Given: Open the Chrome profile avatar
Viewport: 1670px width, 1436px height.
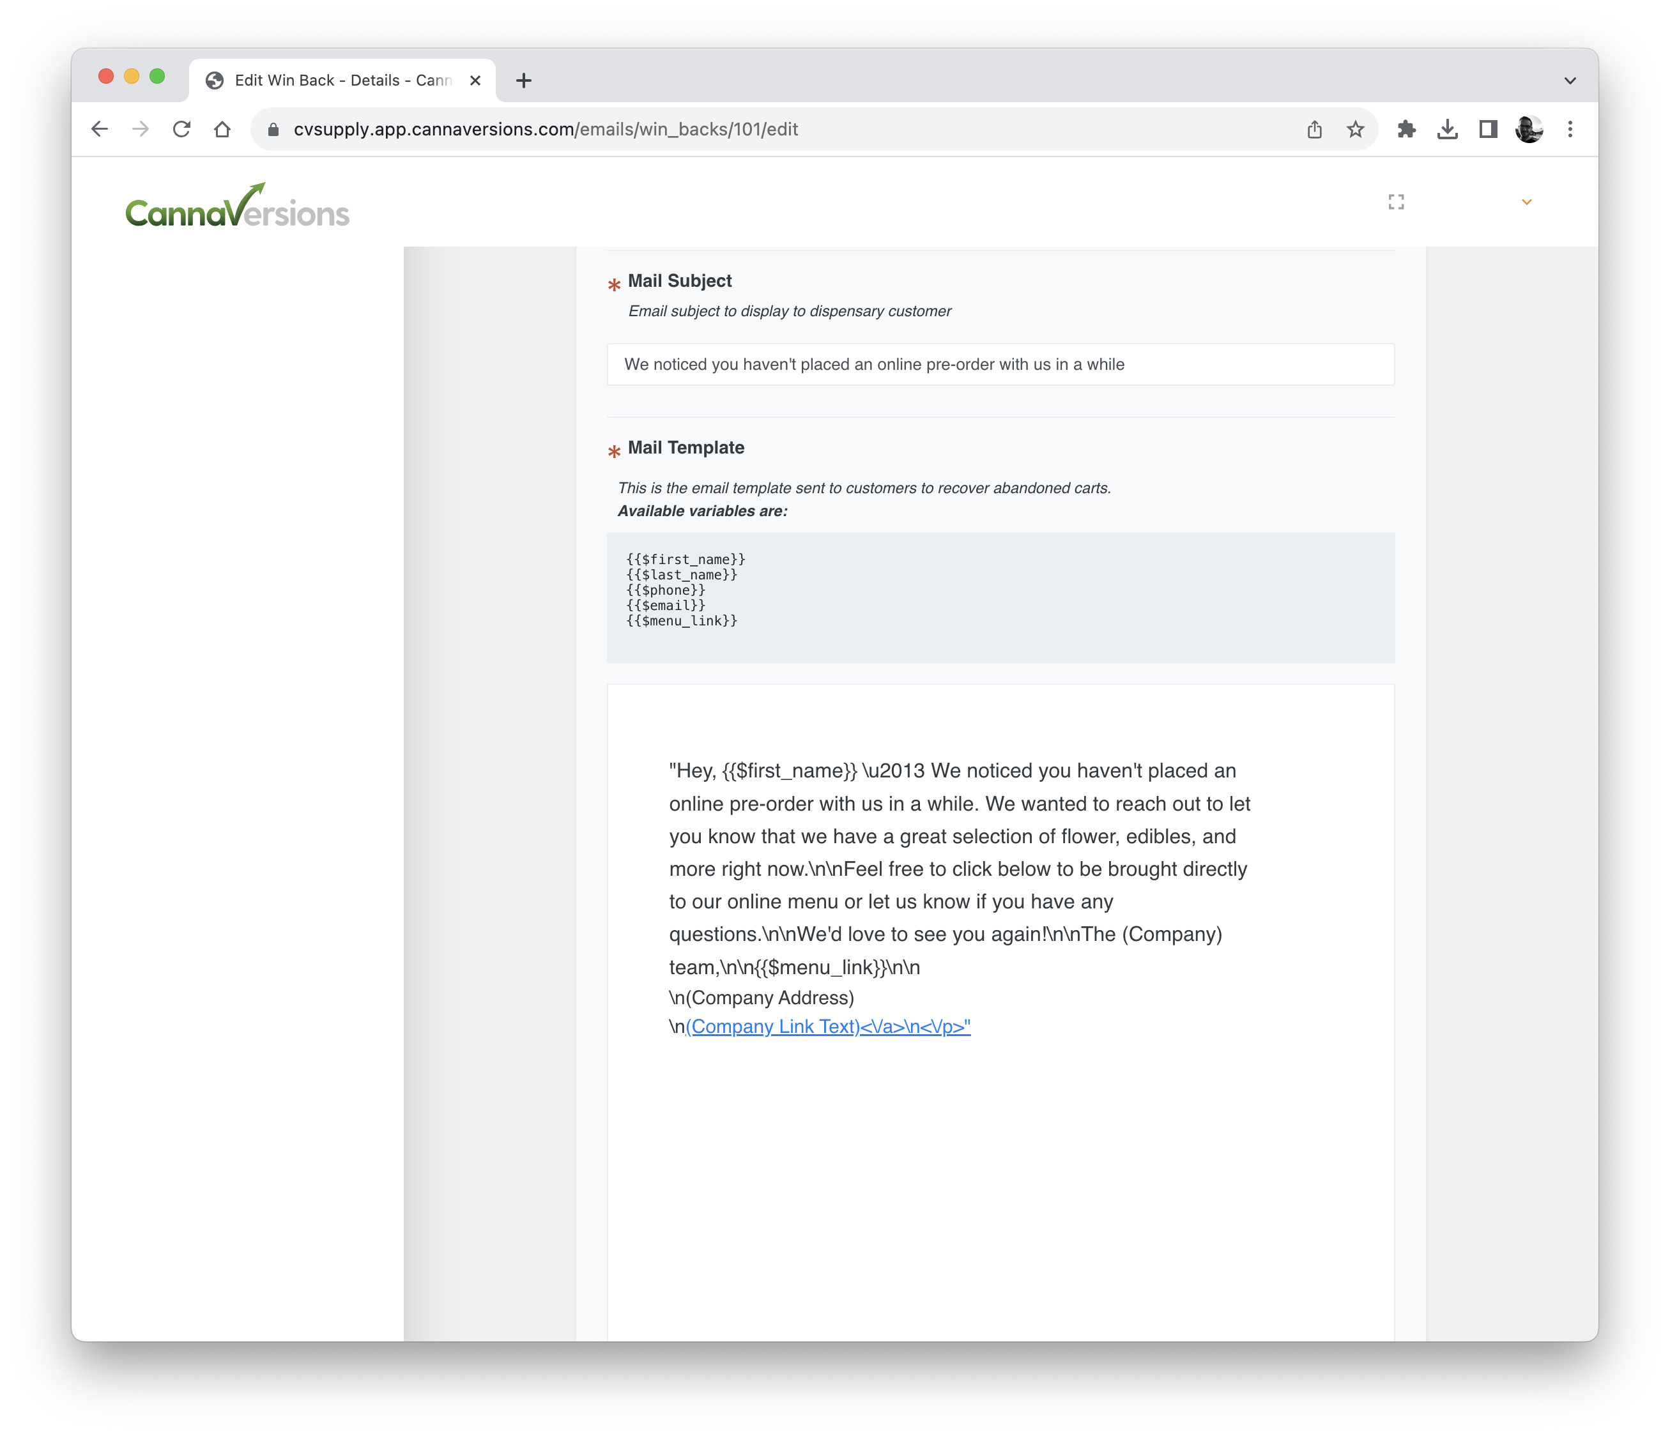Looking at the screenshot, I should [1529, 129].
